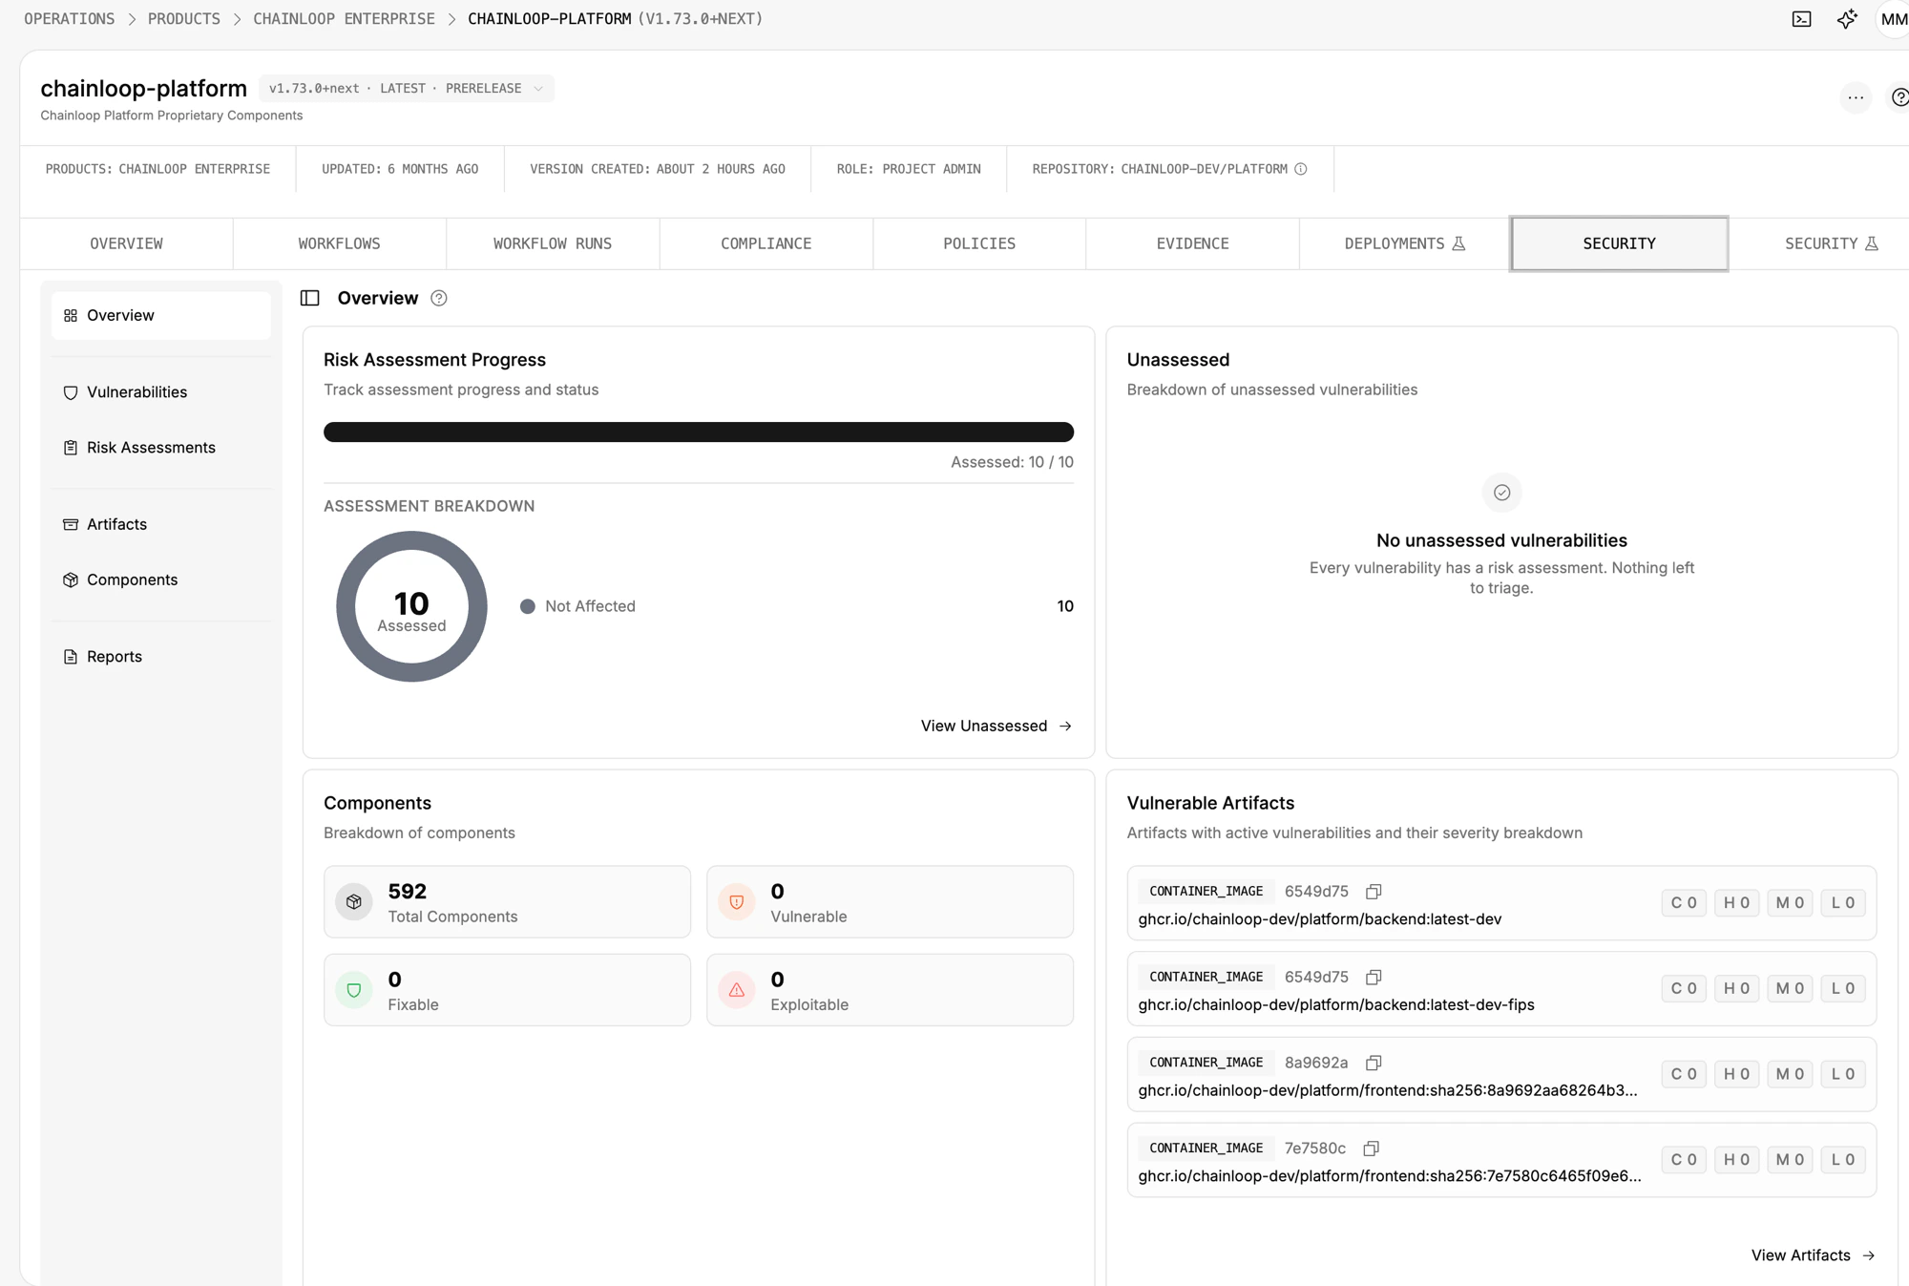Screen dimensions: 1909x1286
Task: Click Repository: chainloop-dev/platform text
Action: 1159,169
